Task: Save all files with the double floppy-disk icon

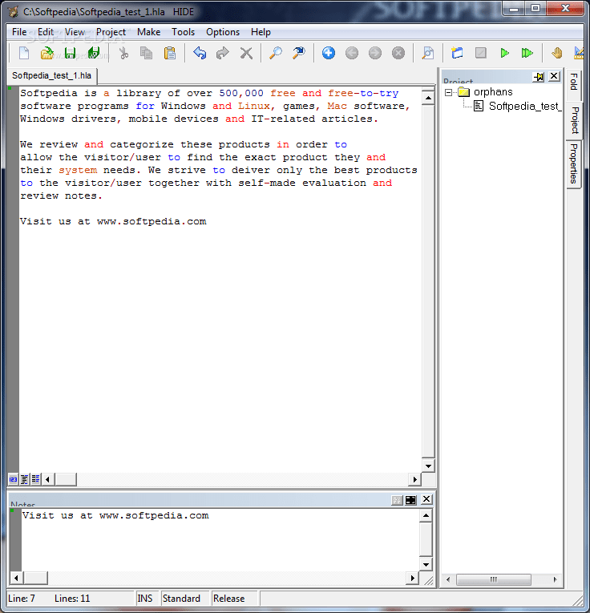Action: coord(94,53)
